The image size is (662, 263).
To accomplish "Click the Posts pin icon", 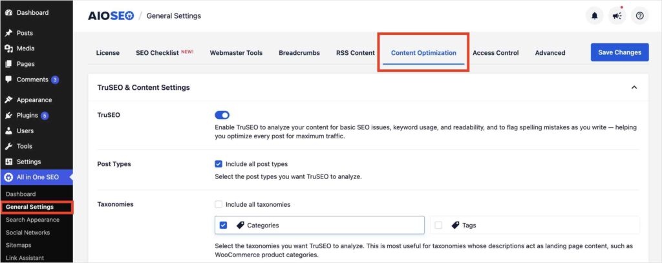I will coord(8,33).
